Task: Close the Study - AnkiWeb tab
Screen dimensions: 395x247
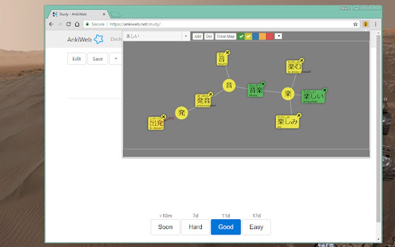Action: pyautogui.click(x=104, y=14)
